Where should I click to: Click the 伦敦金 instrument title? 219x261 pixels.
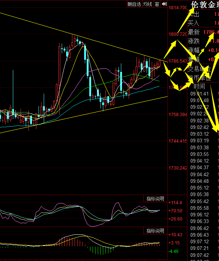point(205,5)
